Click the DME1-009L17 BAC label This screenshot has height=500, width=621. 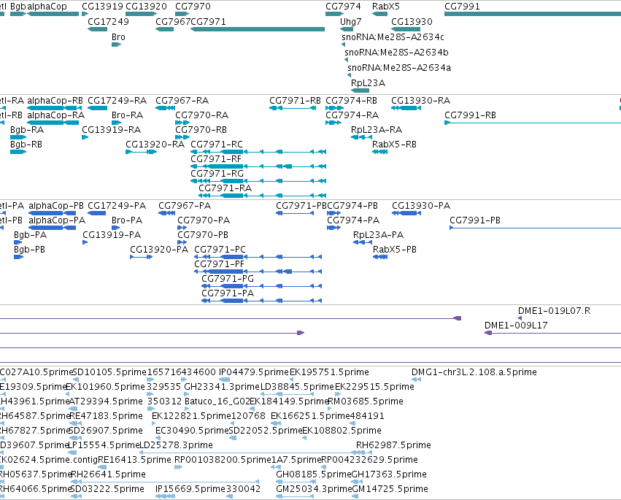(516, 326)
